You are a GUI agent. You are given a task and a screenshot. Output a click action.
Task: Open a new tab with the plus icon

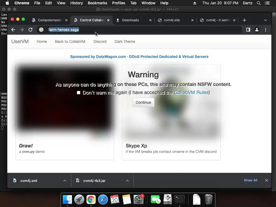pos(244,20)
